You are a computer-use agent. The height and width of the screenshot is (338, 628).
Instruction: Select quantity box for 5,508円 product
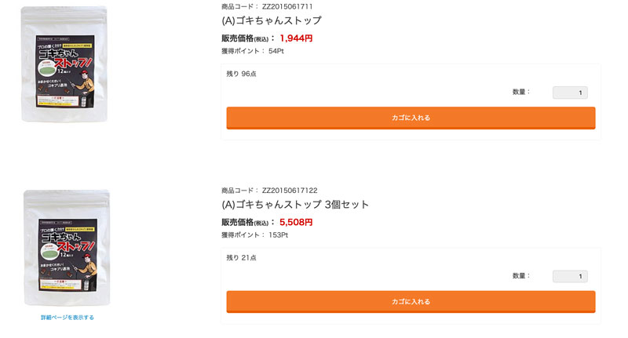570,276
